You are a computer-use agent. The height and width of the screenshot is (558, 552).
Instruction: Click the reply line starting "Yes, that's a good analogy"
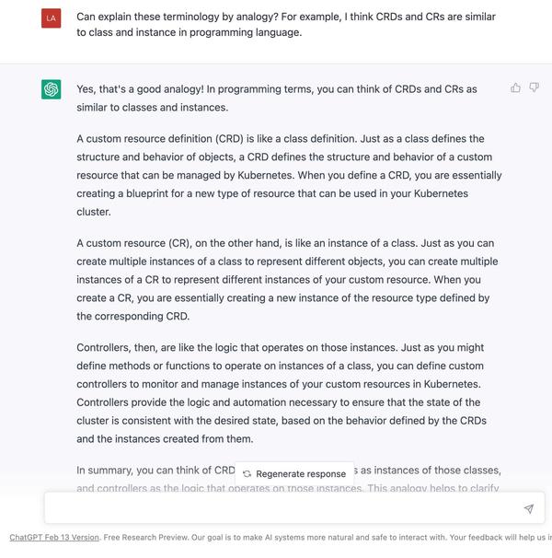277,89
